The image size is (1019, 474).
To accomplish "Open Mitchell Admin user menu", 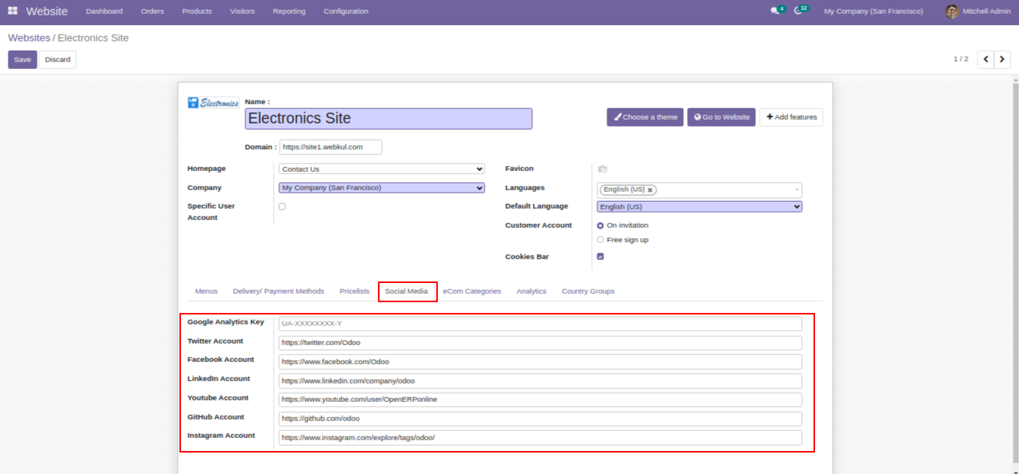I will tap(977, 12).
